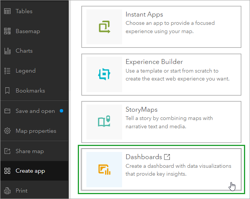
Task: Click 'Choose an app to provide a focused' text
Action: coord(170,23)
